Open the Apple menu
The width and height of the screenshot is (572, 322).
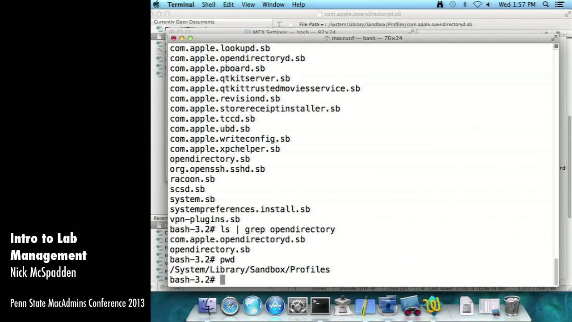tap(156, 4)
